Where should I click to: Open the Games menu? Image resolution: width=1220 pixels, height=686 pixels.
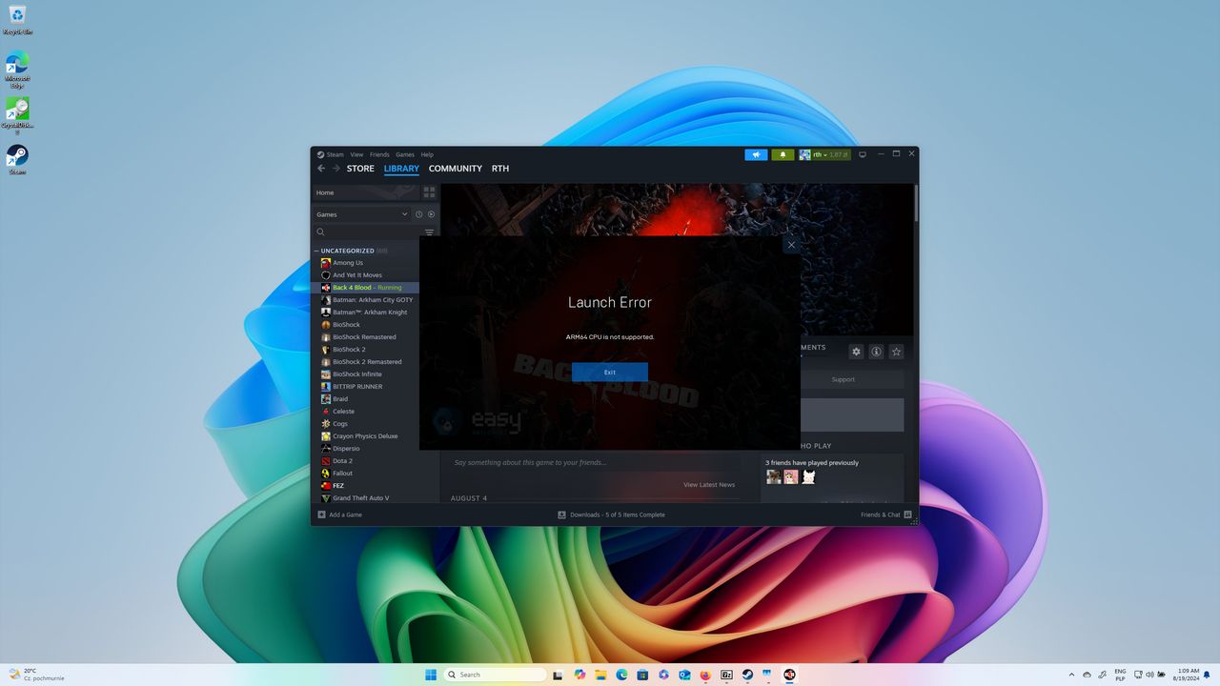pos(405,154)
